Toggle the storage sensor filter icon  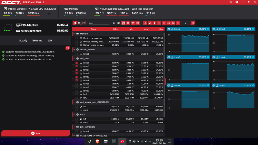[128, 23]
